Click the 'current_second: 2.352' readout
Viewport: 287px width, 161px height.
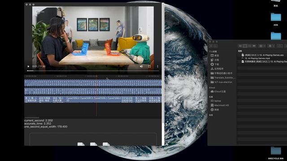[x=39, y=120]
